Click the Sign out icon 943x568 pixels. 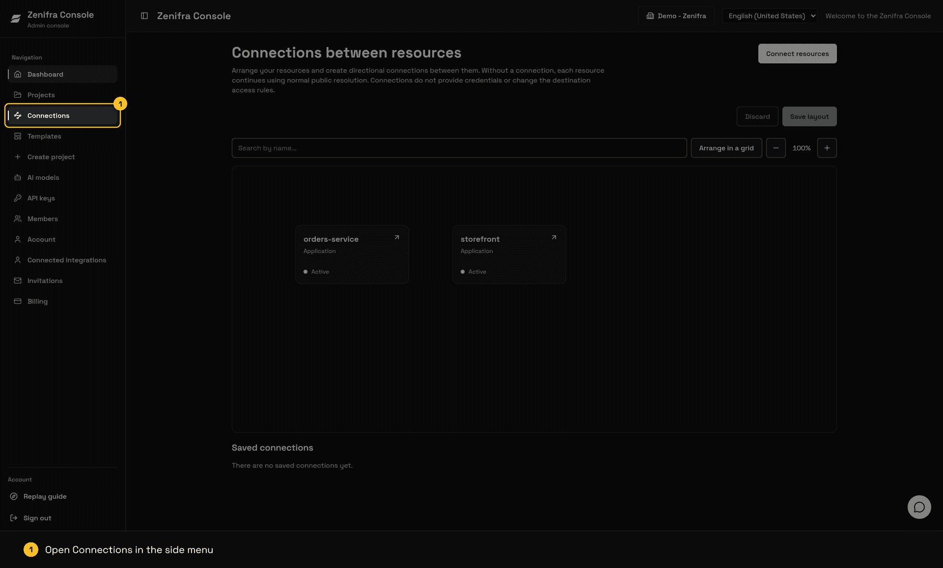tap(14, 518)
